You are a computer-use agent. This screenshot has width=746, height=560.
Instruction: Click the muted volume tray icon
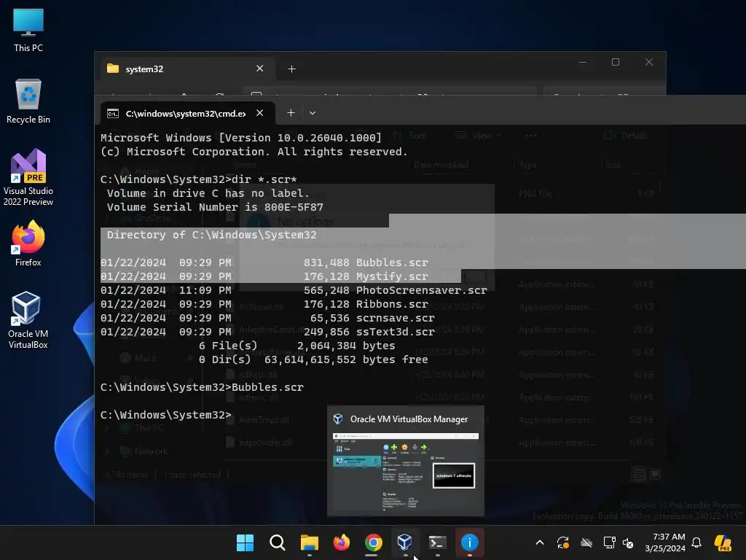(x=628, y=542)
